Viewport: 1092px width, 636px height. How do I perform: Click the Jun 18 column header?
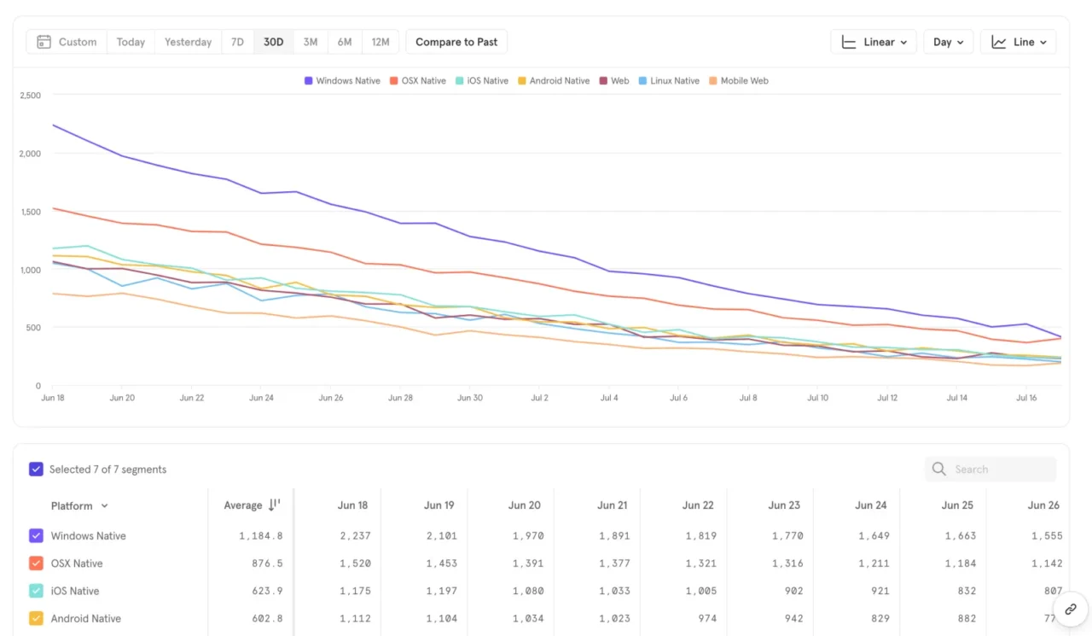[x=352, y=505]
